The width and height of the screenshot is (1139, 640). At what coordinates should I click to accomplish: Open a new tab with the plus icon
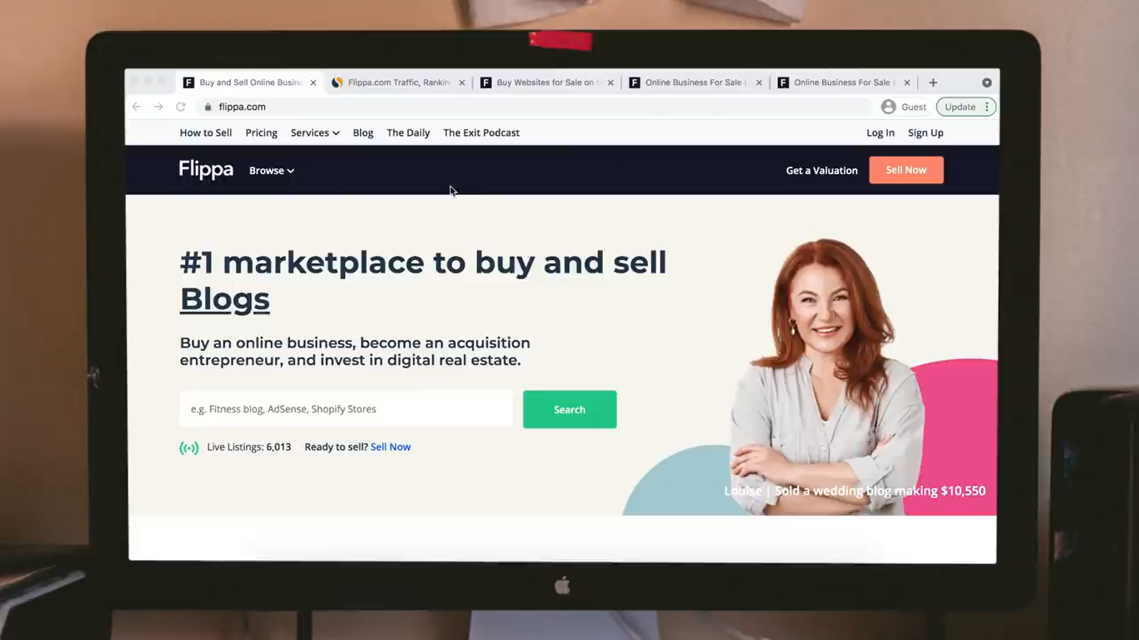[x=933, y=82]
